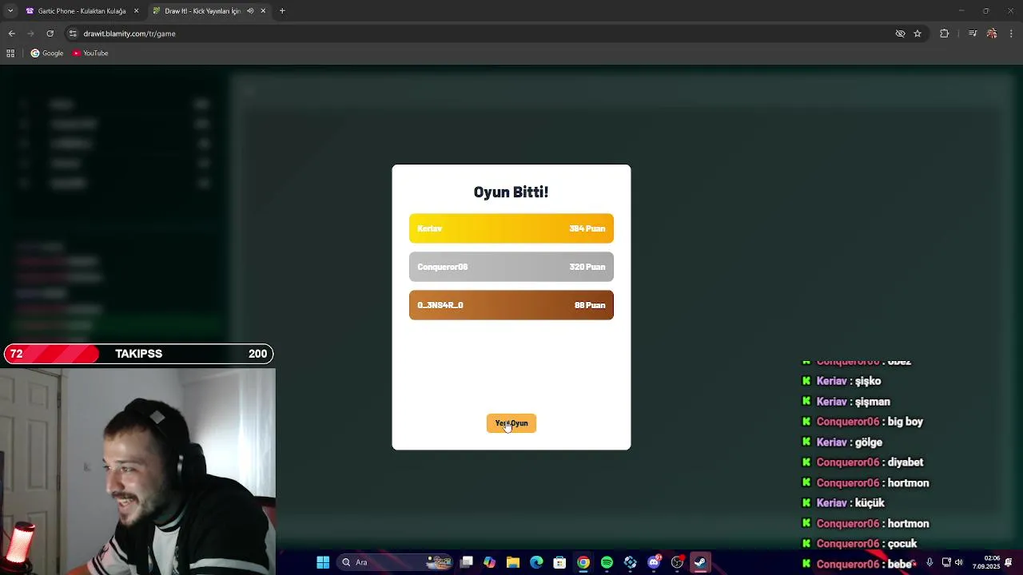Screen dimensions: 1023x575
Task: Open the apps grid in bookmarks bar
Action: (10, 54)
